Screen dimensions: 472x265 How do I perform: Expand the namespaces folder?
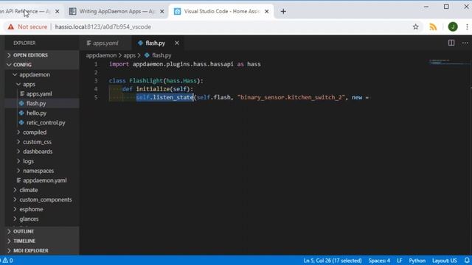coord(42,171)
